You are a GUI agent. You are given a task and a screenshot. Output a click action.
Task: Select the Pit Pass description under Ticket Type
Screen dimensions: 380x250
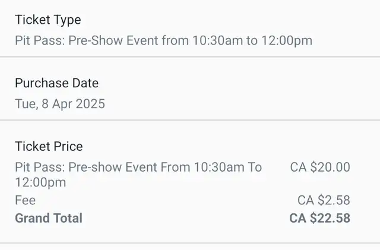pos(164,40)
